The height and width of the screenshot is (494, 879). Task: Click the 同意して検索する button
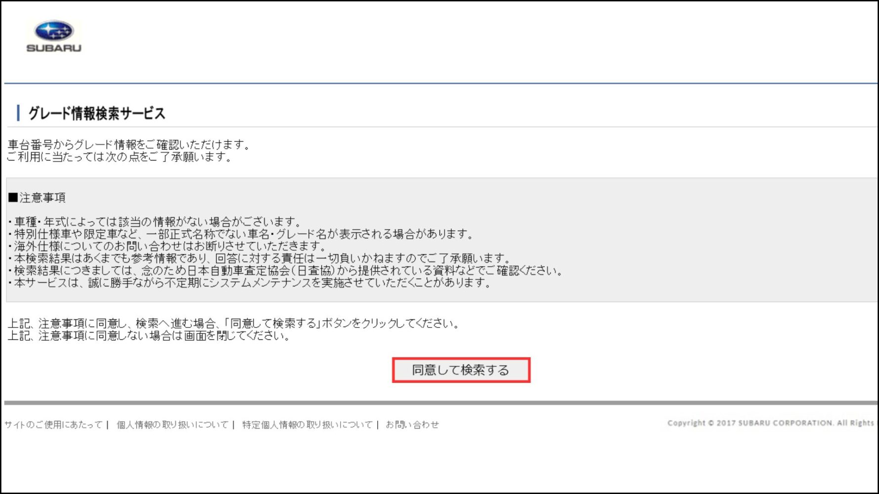(x=461, y=370)
